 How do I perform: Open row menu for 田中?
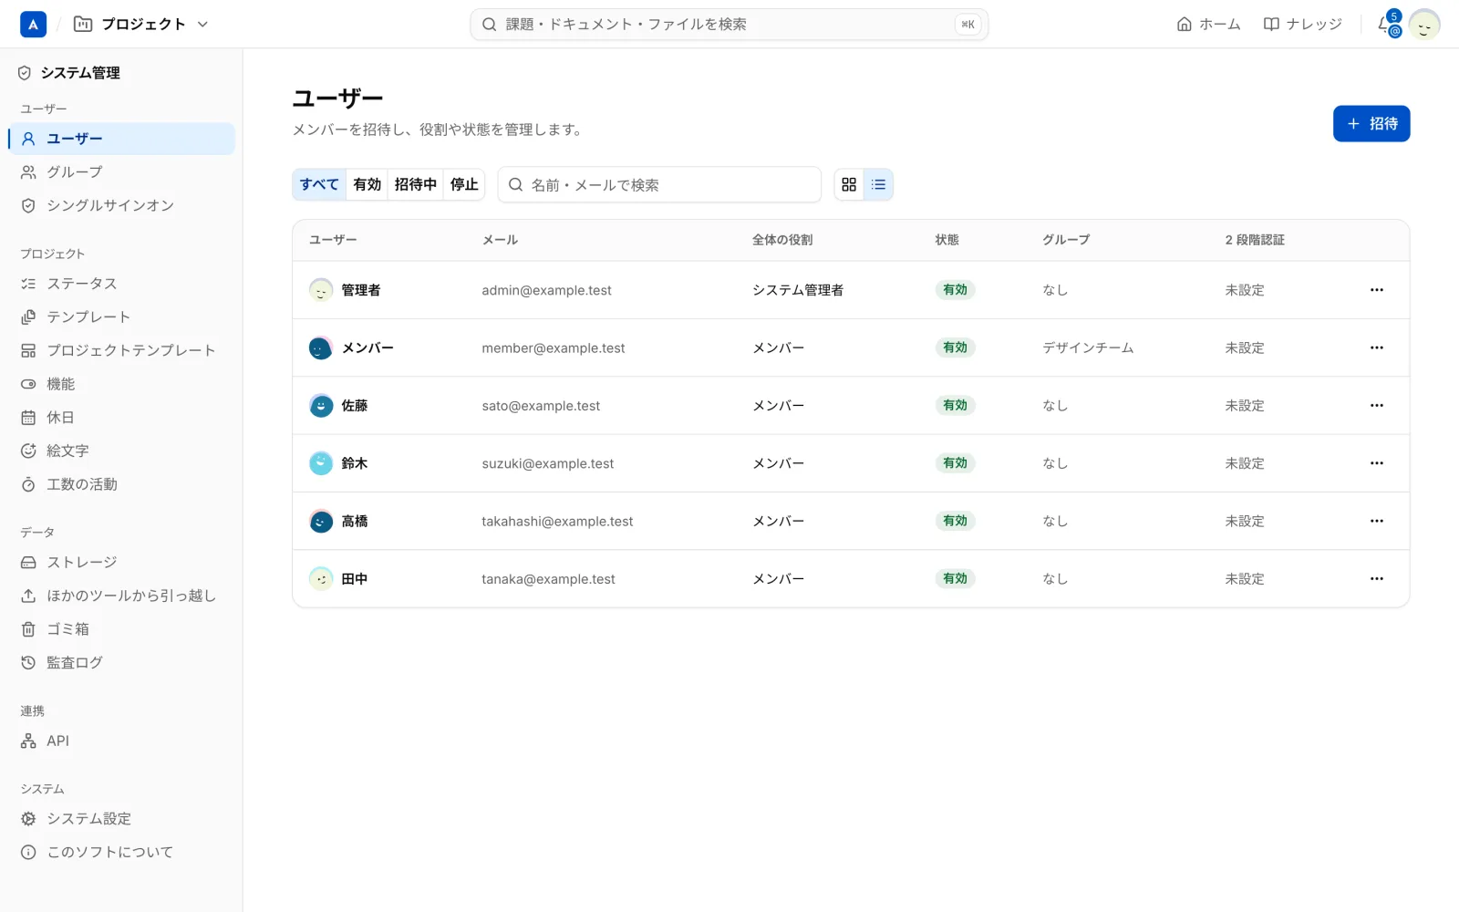pyautogui.click(x=1376, y=579)
